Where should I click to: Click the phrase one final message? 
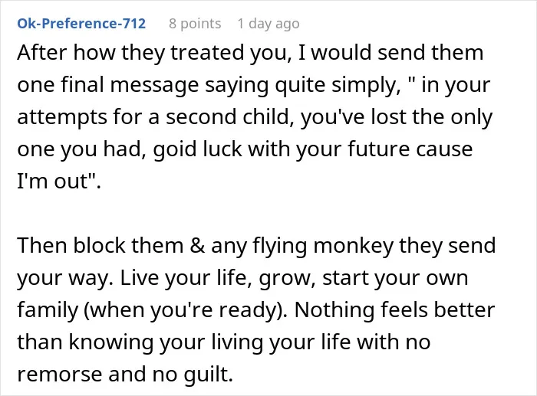coord(108,84)
